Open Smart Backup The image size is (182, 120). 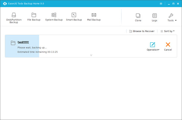(x=74, y=17)
